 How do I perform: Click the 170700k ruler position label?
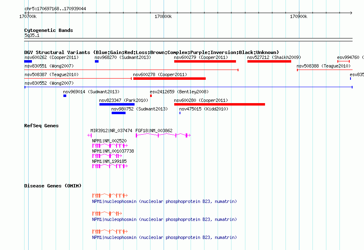28,16
